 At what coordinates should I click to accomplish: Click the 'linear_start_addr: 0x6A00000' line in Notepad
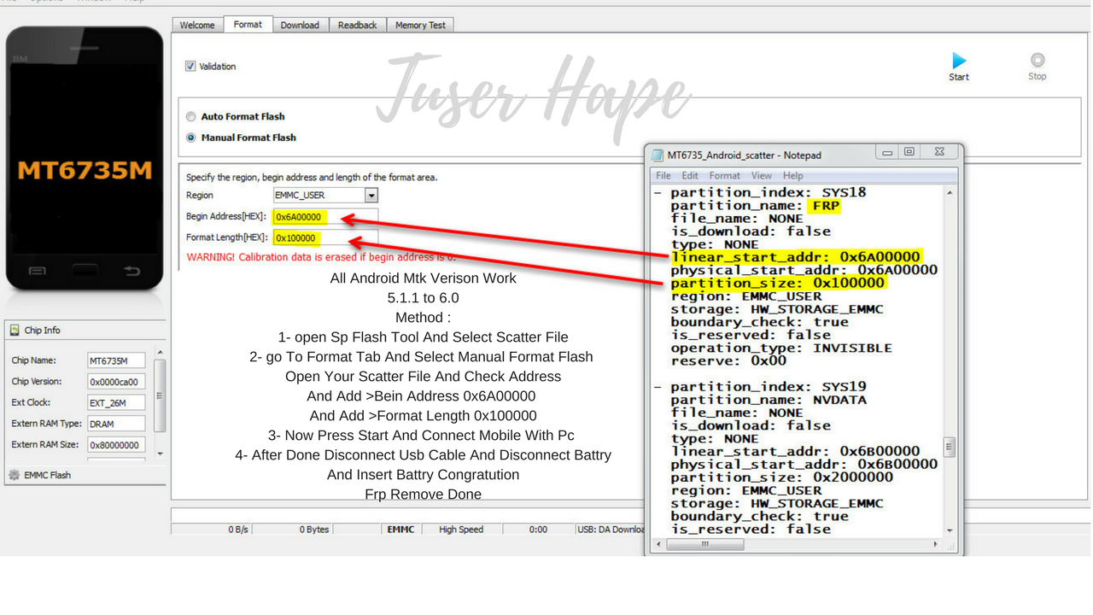click(796, 257)
